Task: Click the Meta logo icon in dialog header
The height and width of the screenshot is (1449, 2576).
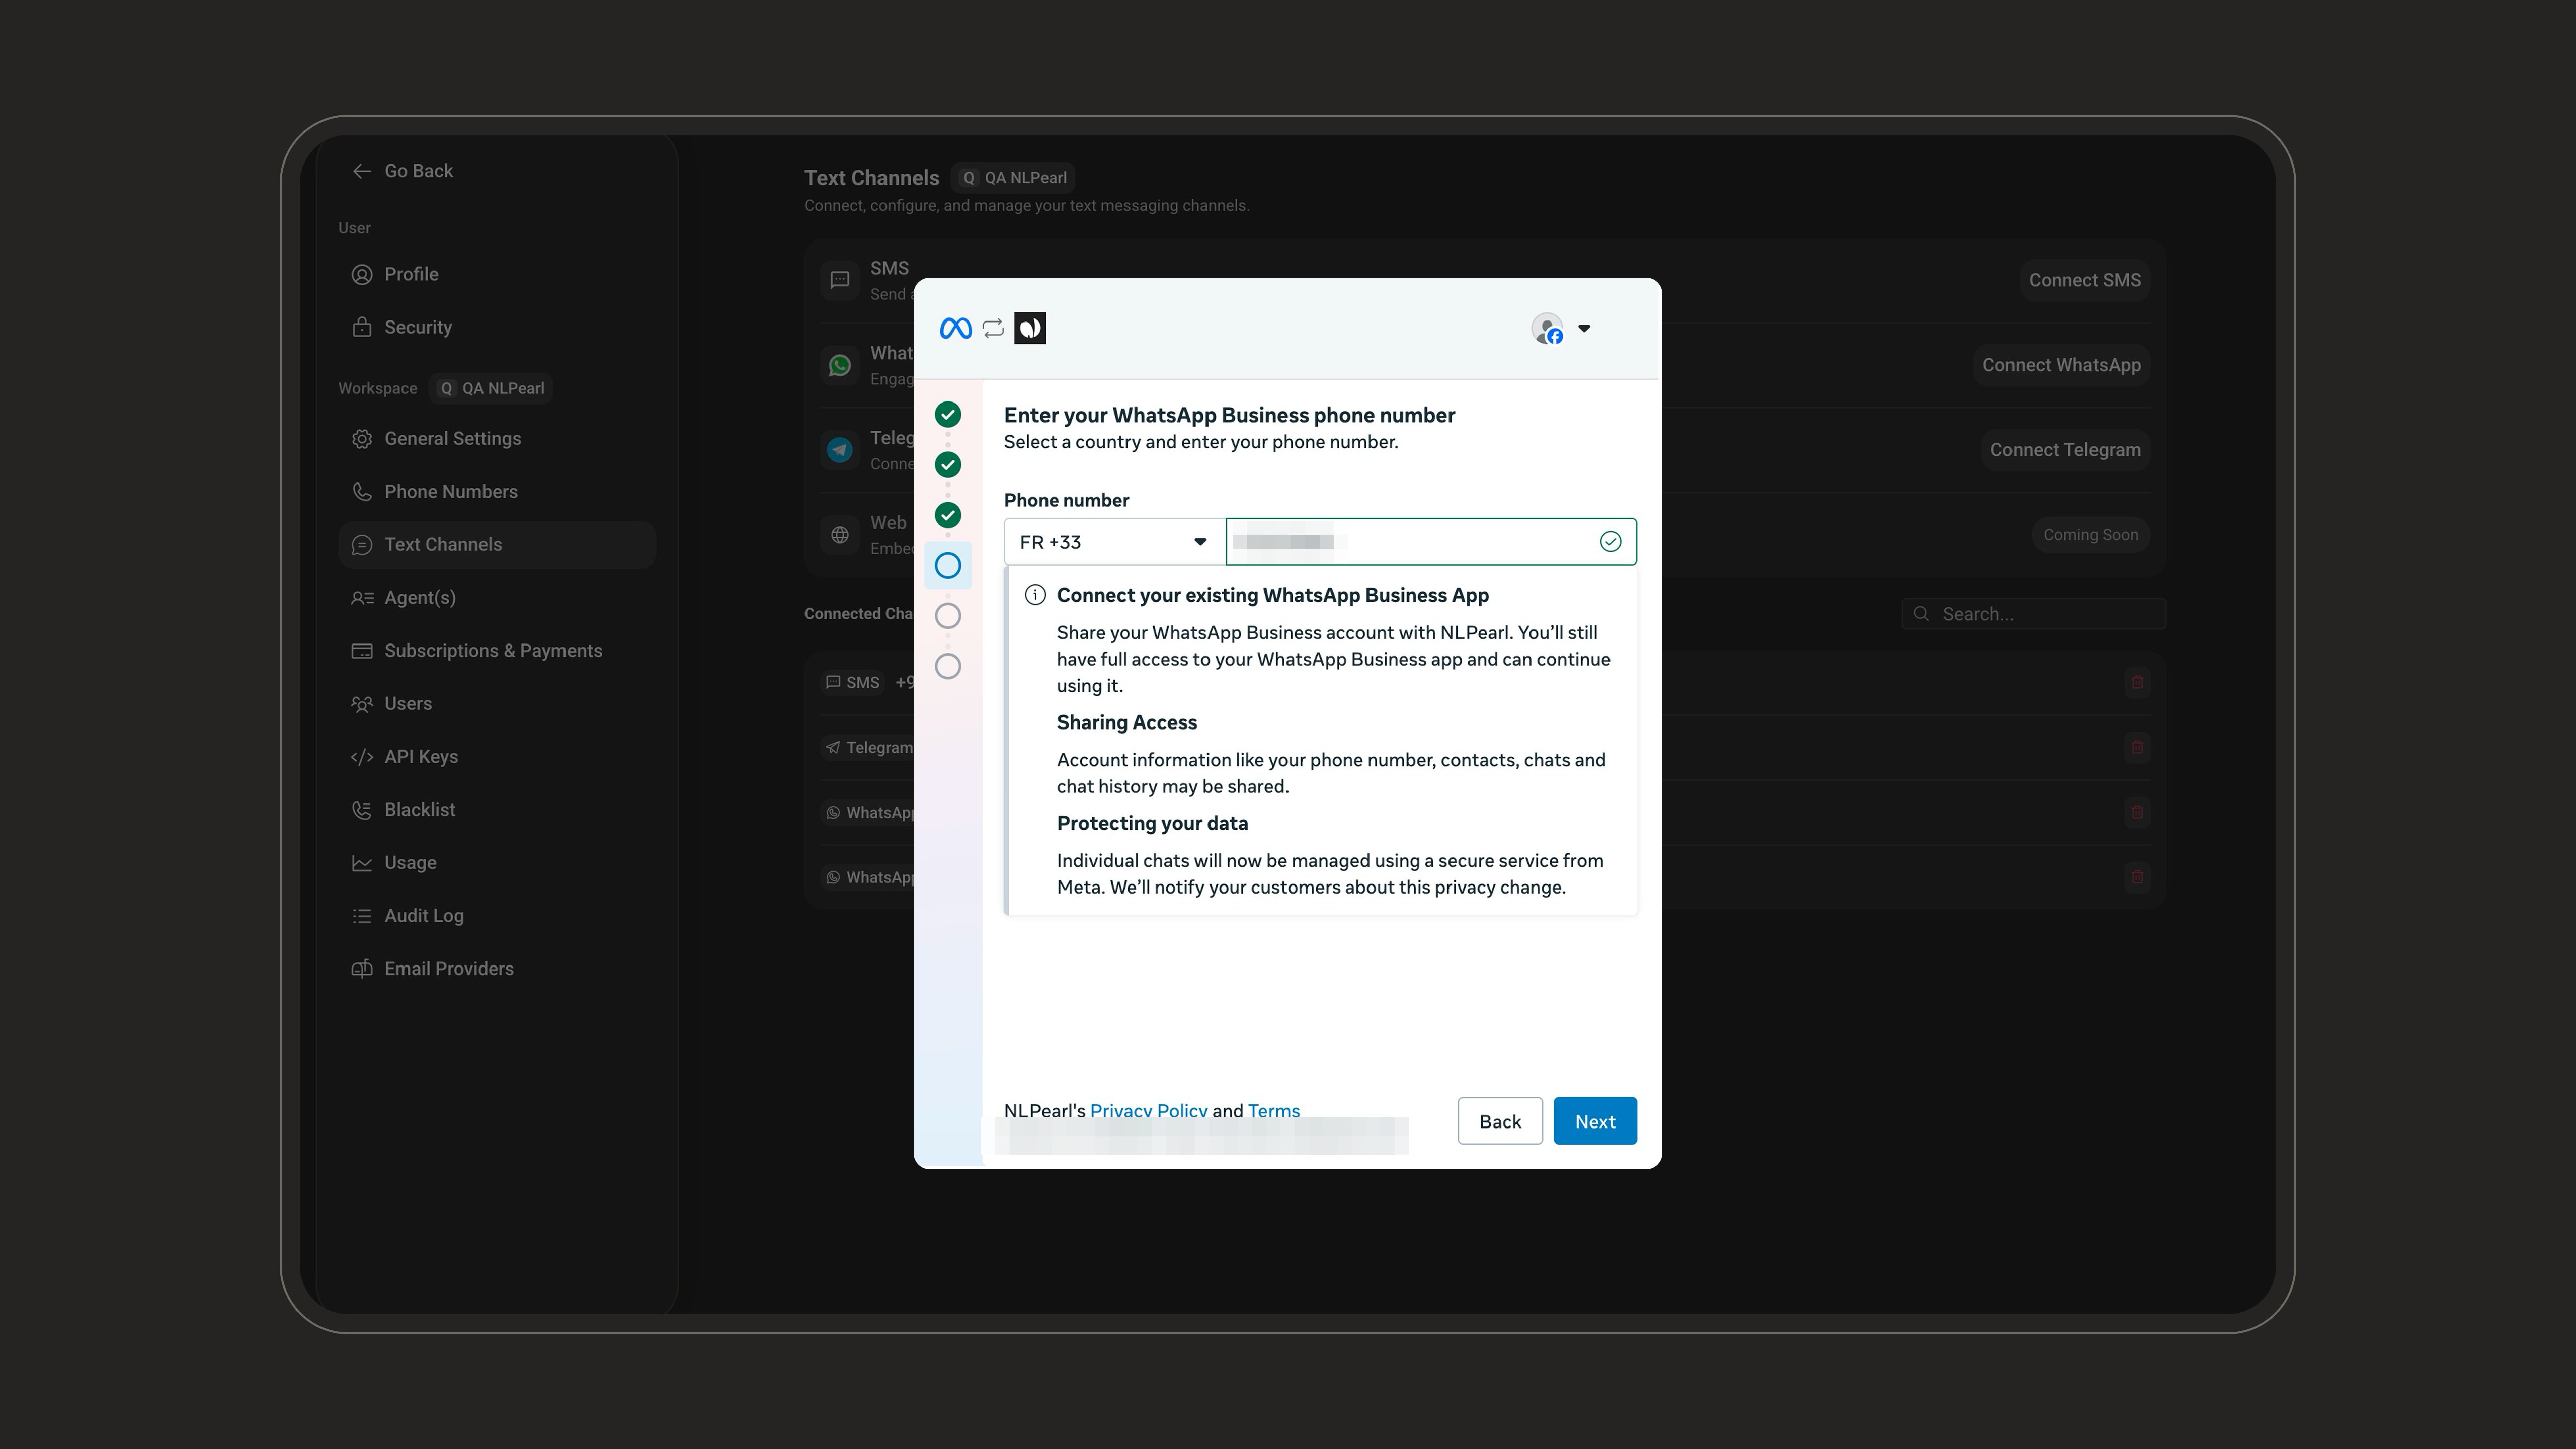Action: [955, 328]
